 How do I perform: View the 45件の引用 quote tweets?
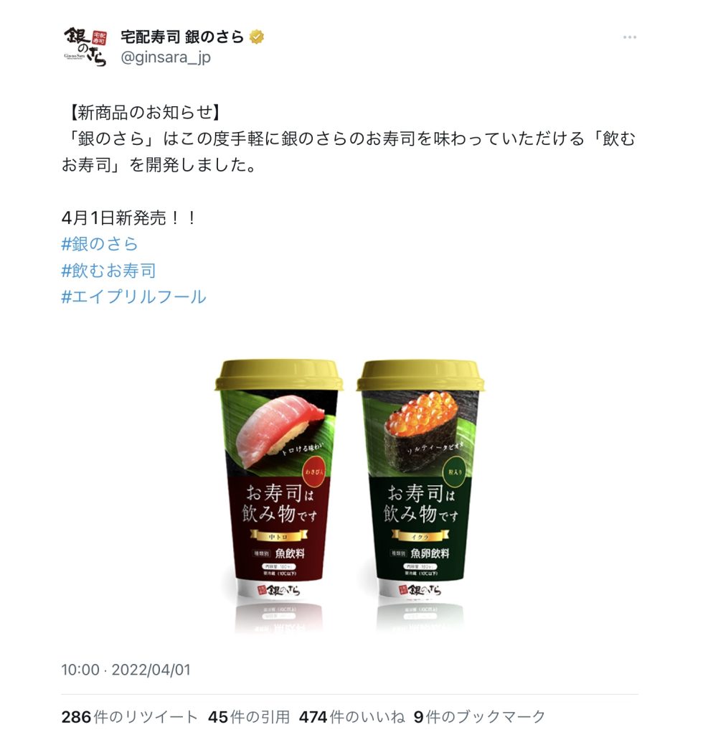pyautogui.click(x=249, y=717)
